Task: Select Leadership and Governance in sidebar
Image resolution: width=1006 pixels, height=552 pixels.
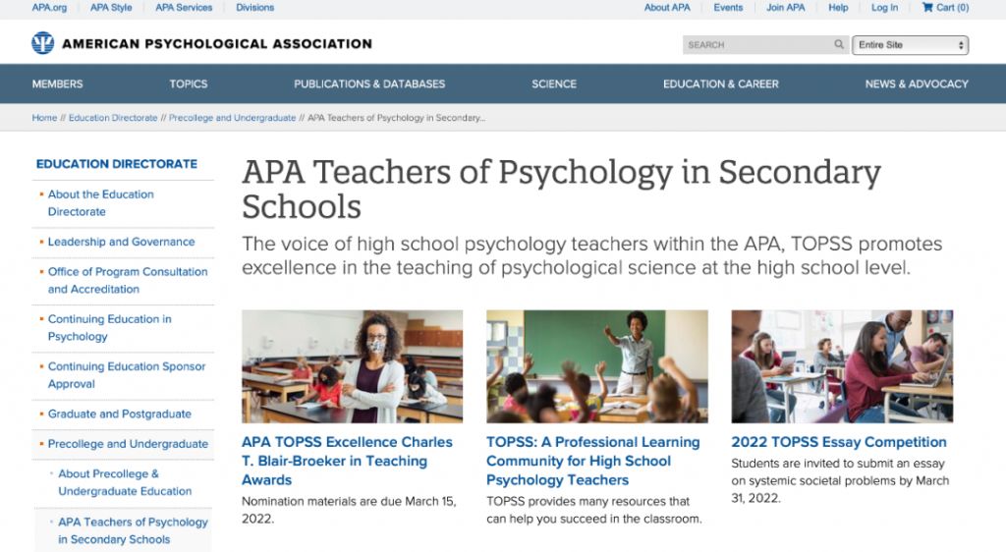Action: (x=121, y=242)
